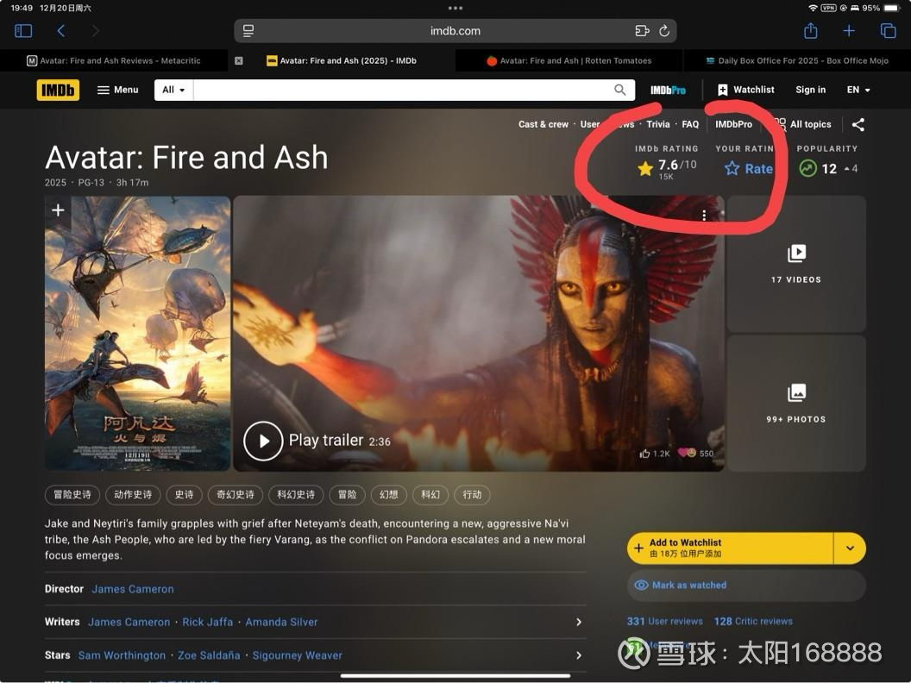This screenshot has width=911, height=683.
Task: Select the 科幻 genre chip
Action: point(430,495)
